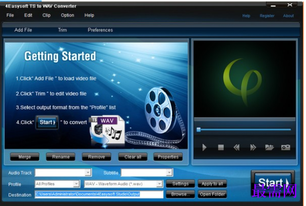Open the profile Settings button
This screenshot has height=206, width=306.
[181, 184]
